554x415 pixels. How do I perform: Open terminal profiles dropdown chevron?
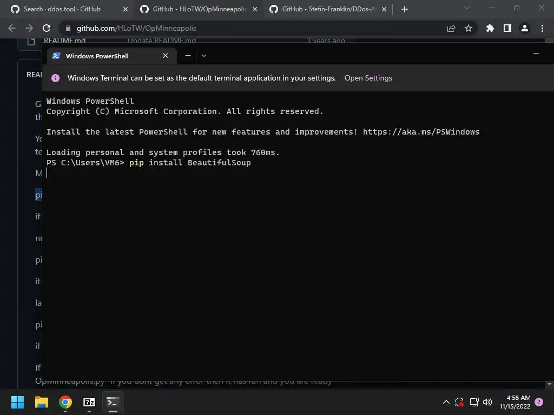tap(204, 56)
